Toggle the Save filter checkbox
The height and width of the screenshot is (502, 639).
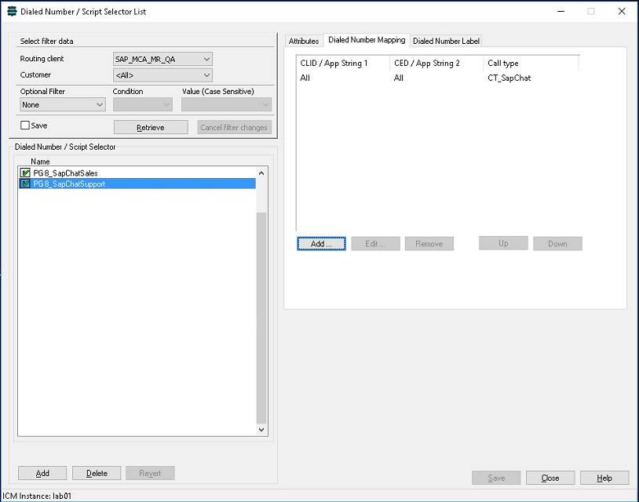(x=25, y=125)
